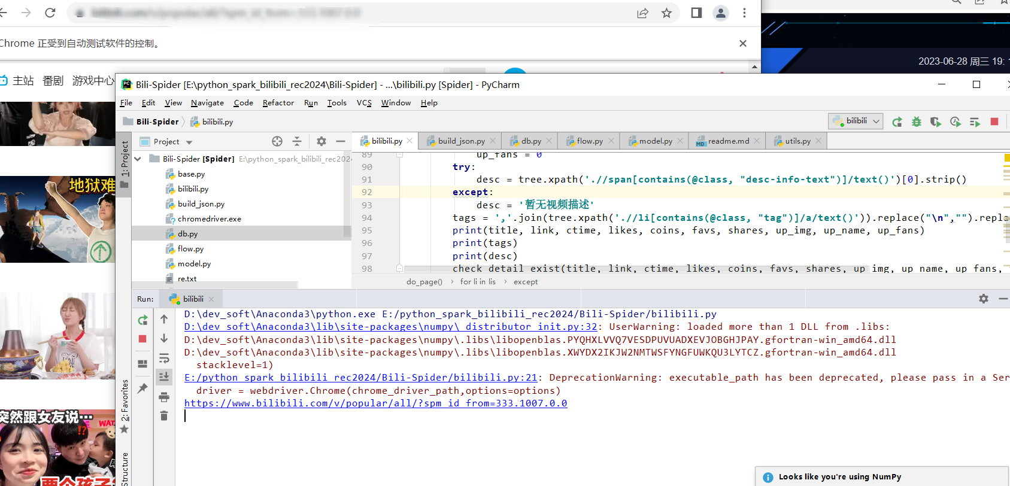The image size is (1010, 486).
Task: Open Project panel settings gear
Action: tap(321, 141)
